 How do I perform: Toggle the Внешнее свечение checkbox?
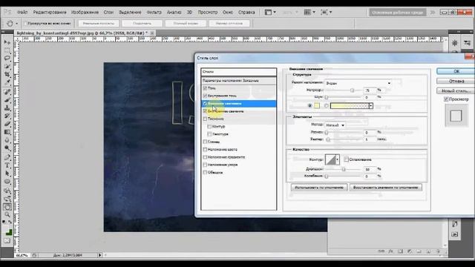point(205,104)
